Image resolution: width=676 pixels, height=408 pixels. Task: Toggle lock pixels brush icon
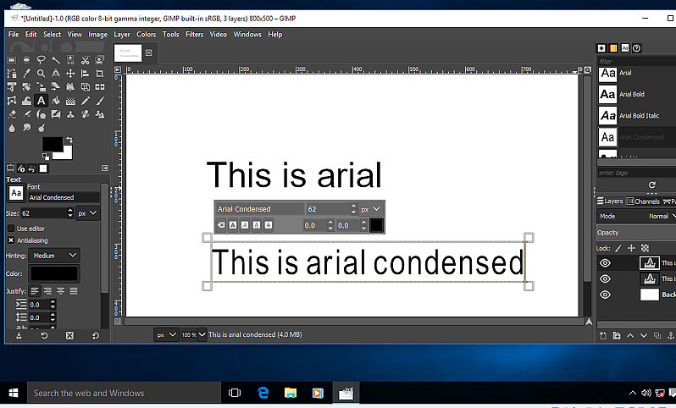point(618,248)
